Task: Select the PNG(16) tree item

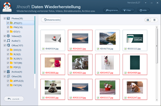Action: pyautogui.click(x=18, y=27)
